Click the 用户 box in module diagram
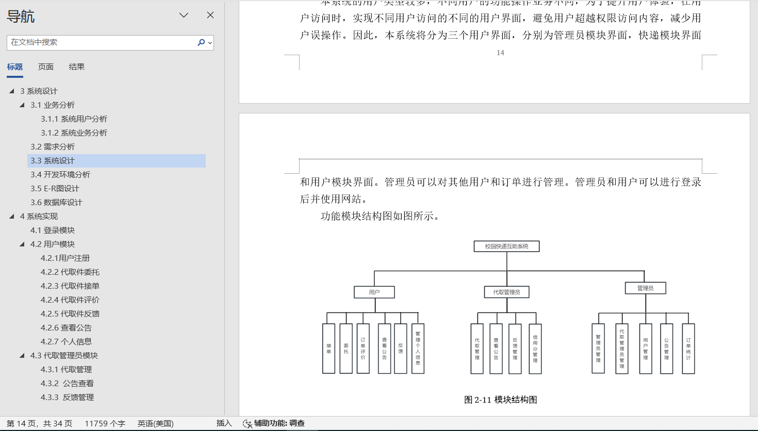 click(x=374, y=292)
